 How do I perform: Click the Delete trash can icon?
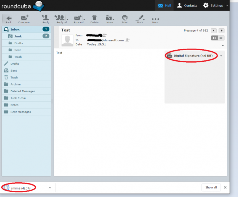pyautogui.click(x=94, y=18)
